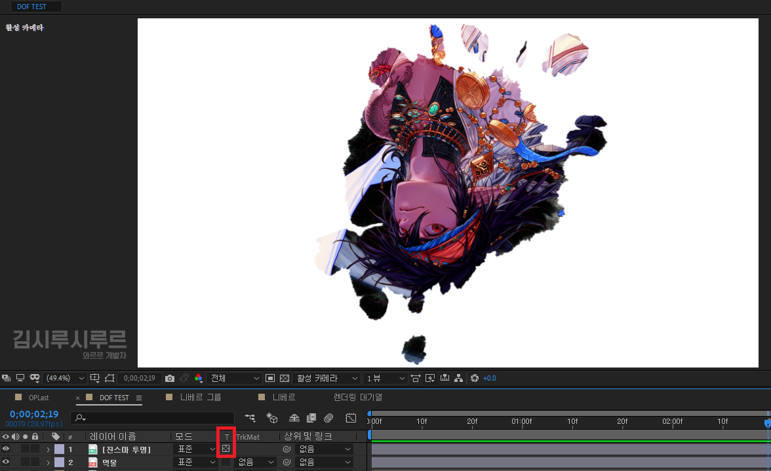Click the always preview this view icon

(7, 378)
